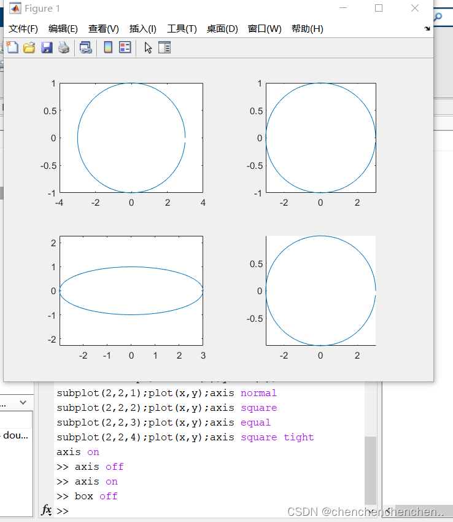This screenshot has height=522, width=453.
Task: Click the dock figure arrow icon
Action: coord(427,29)
